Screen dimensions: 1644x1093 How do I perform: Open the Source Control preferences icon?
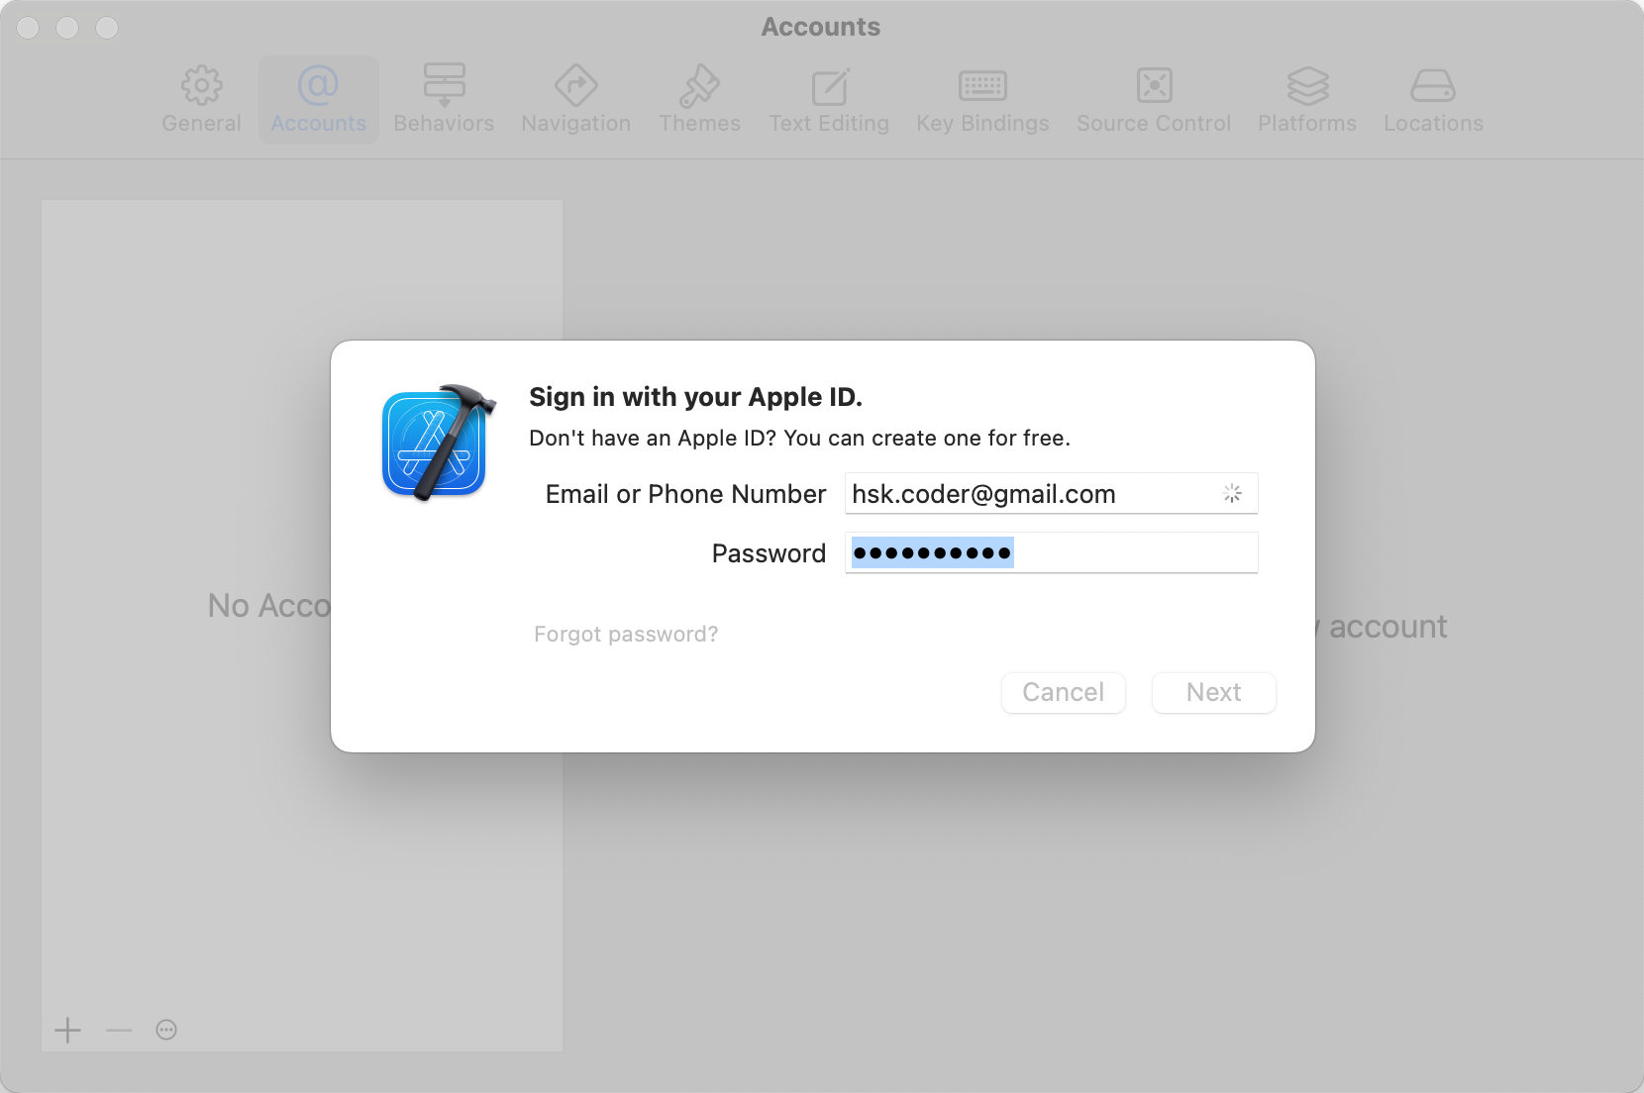pos(1155,86)
